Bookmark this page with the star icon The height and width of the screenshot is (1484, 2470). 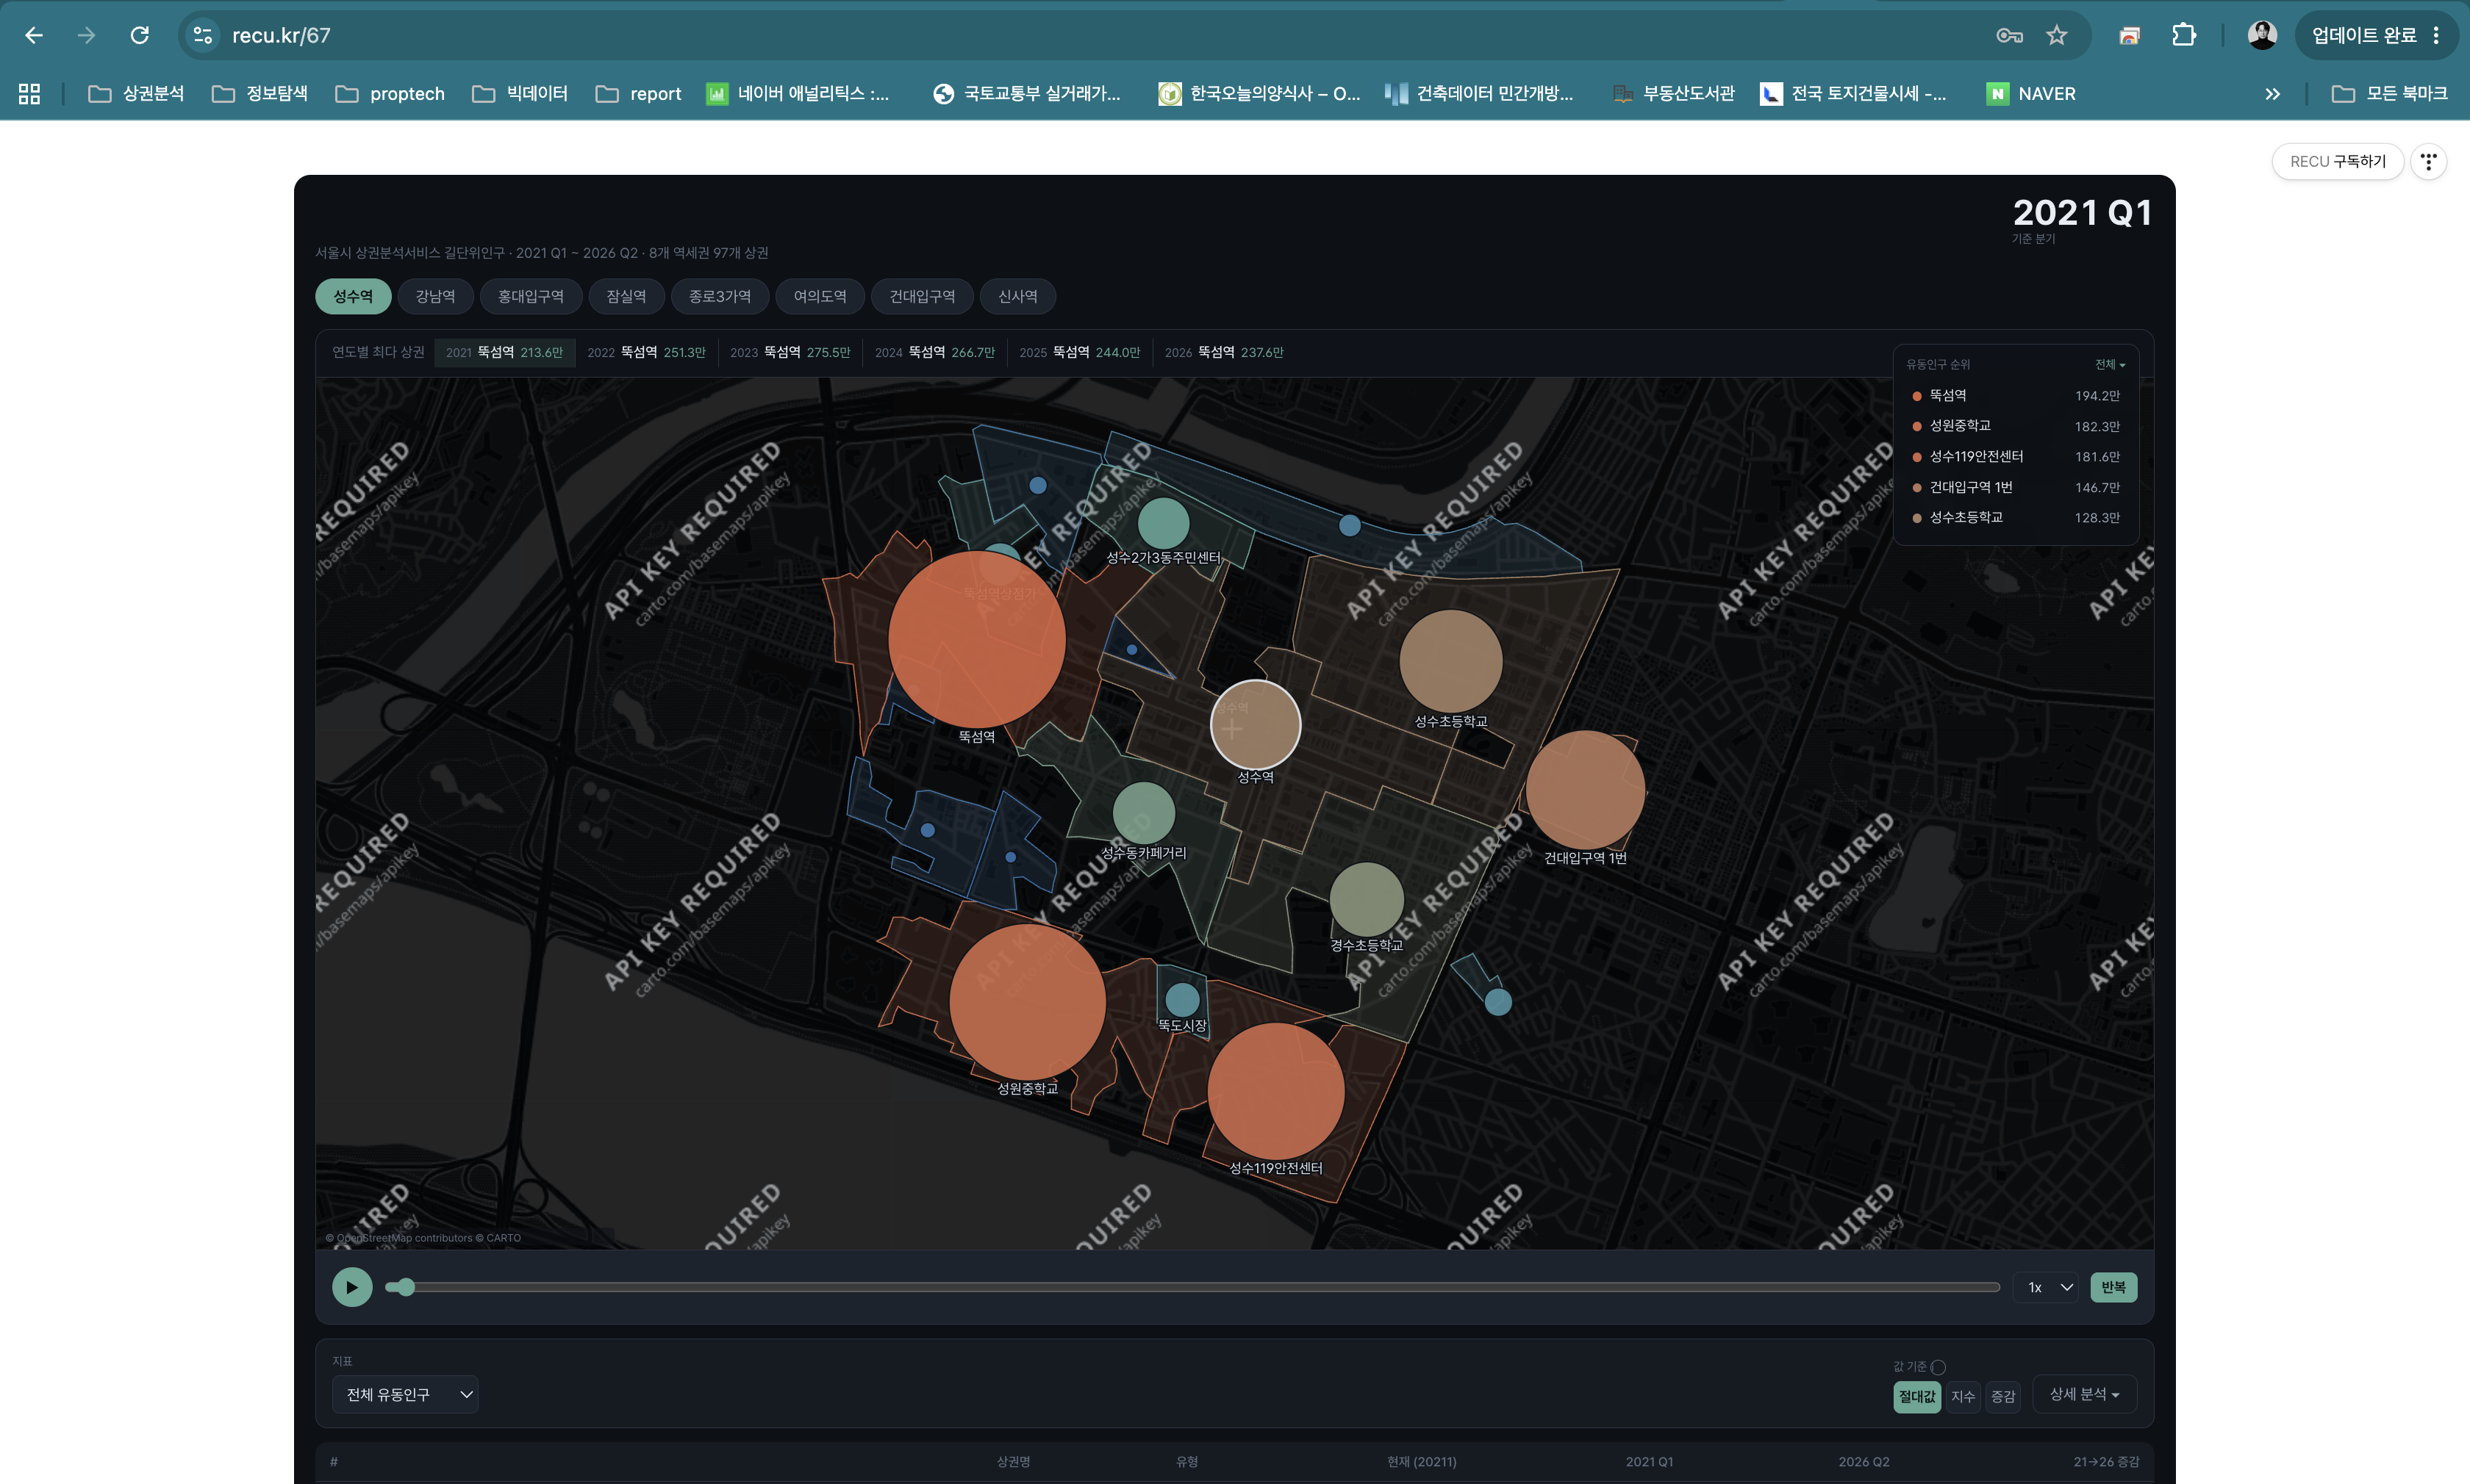point(2056,35)
